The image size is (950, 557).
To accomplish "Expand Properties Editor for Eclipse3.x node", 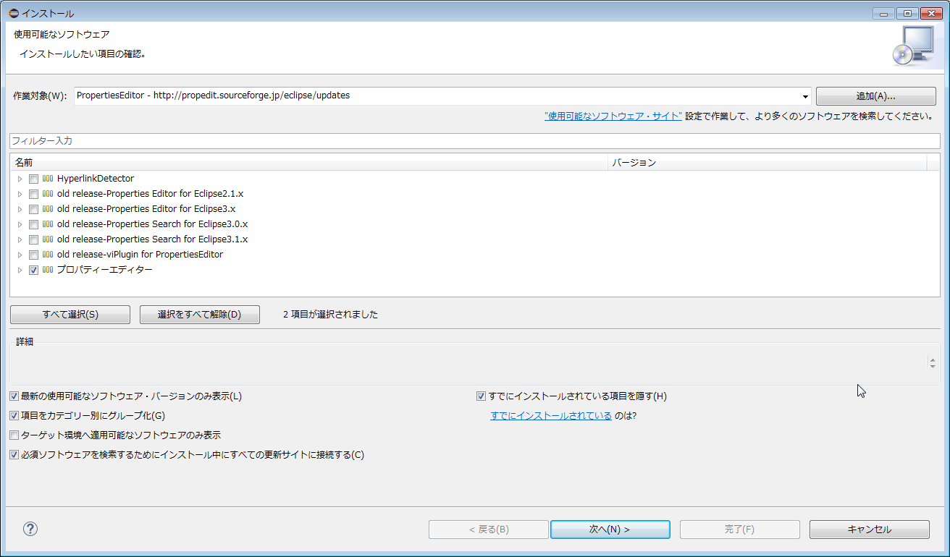I will pos(20,209).
